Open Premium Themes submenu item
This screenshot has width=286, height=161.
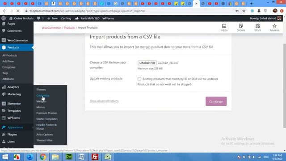point(47,113)
